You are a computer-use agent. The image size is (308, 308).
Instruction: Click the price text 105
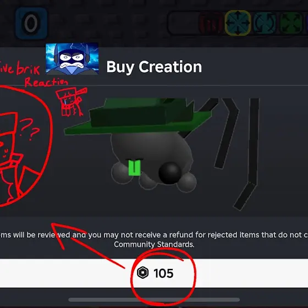tap(163, 273)
